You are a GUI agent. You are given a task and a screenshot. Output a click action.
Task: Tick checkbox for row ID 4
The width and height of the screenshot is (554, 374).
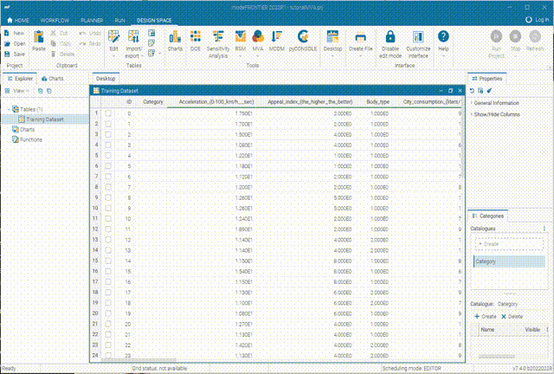tap(108, 156)
